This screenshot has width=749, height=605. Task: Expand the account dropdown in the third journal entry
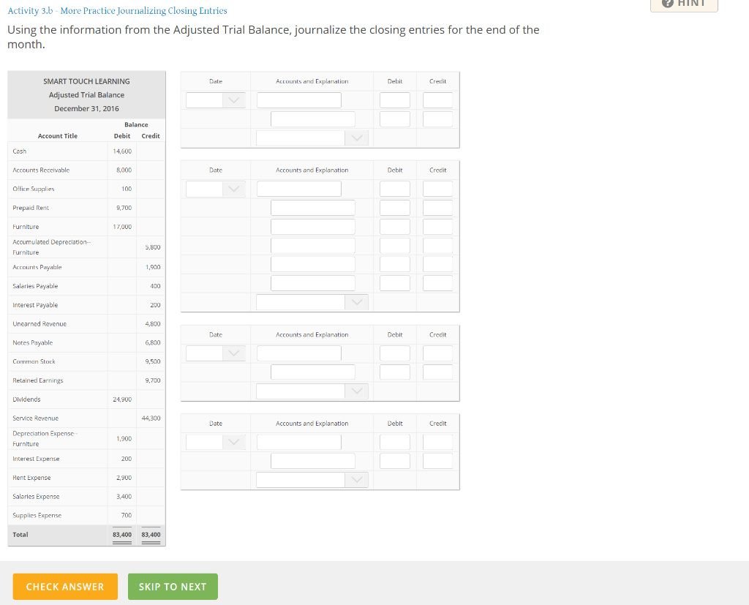pyautogui.click(x=356, y=390)
